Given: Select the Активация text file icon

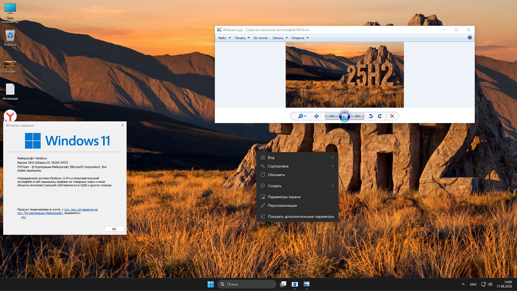Looking at the screenshot, I should (10, 92).
